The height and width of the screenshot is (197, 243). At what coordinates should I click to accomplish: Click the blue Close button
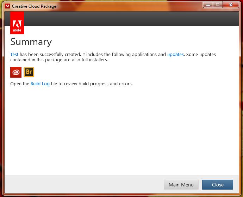point(218,185)
